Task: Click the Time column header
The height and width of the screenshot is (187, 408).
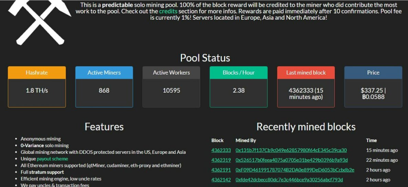Action: point(371,140)
